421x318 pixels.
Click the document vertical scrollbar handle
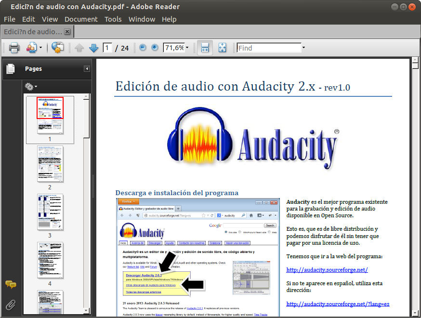415,66
